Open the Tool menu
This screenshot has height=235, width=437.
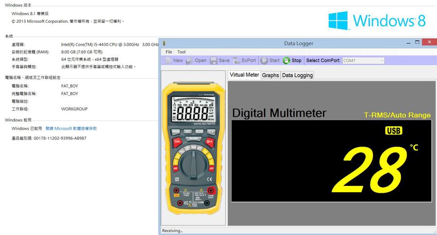181,52
